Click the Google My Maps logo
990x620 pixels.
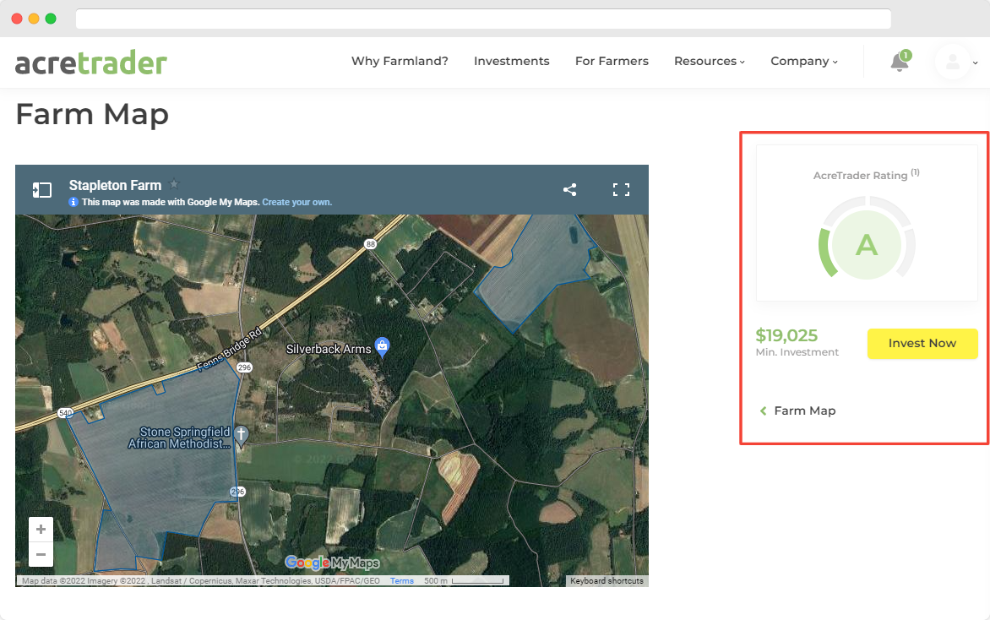(330, 563)
